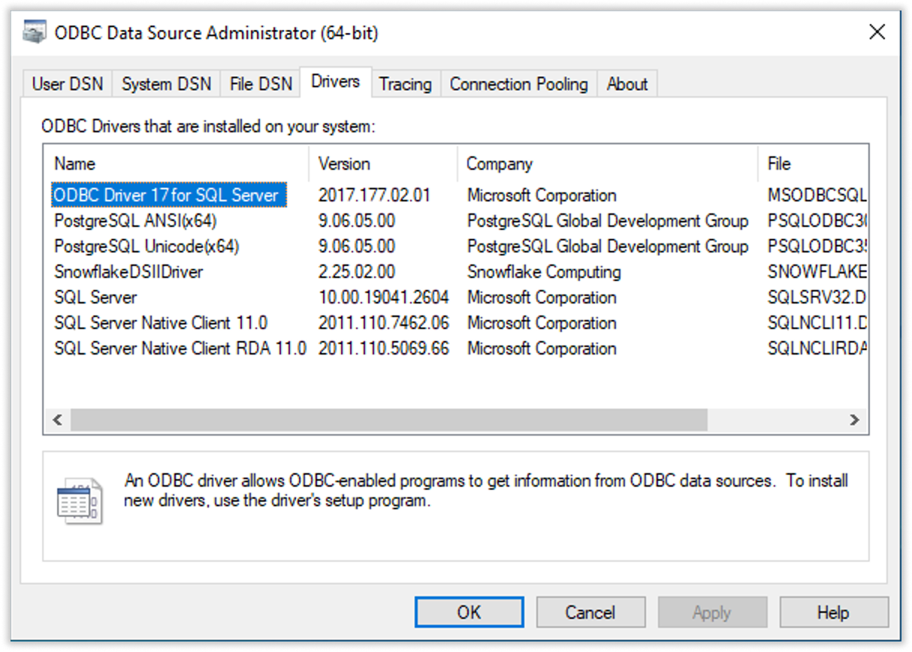Click the ODBC Administrator title bar icon
912x652 pixels.
35,32
